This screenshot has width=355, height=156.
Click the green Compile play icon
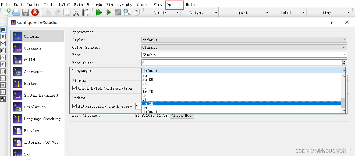pyautogui.click(x=109, y=12)
